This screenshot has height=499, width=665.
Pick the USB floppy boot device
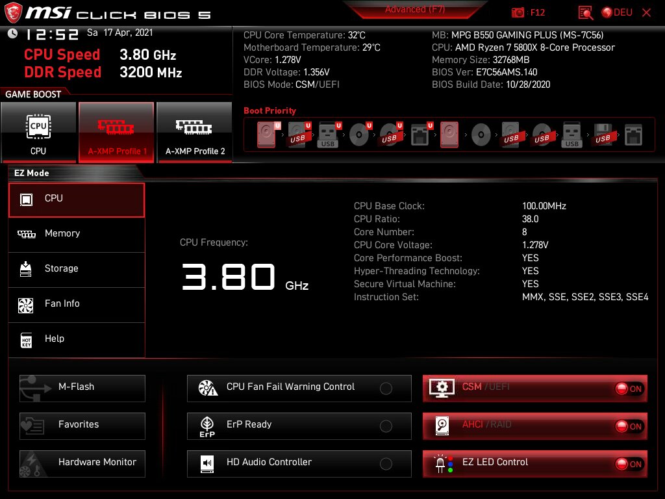pyautogui.click(x=603, y=134)
